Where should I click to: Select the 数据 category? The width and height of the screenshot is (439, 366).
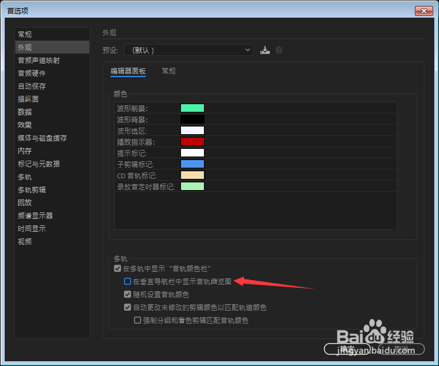click(52, 112)
